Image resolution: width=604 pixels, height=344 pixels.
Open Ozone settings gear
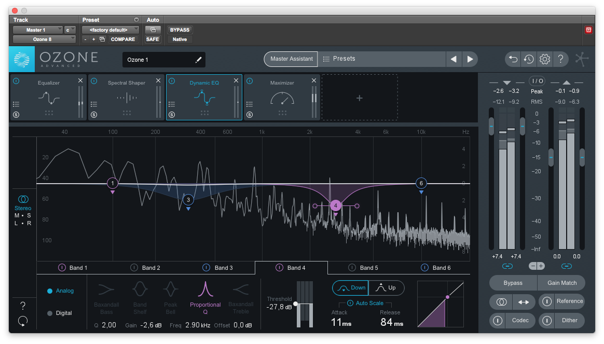[545, 59]
